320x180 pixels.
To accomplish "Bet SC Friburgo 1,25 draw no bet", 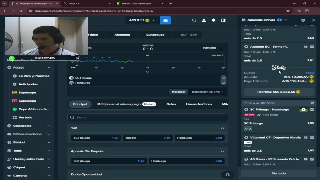I will pos(109,161).
